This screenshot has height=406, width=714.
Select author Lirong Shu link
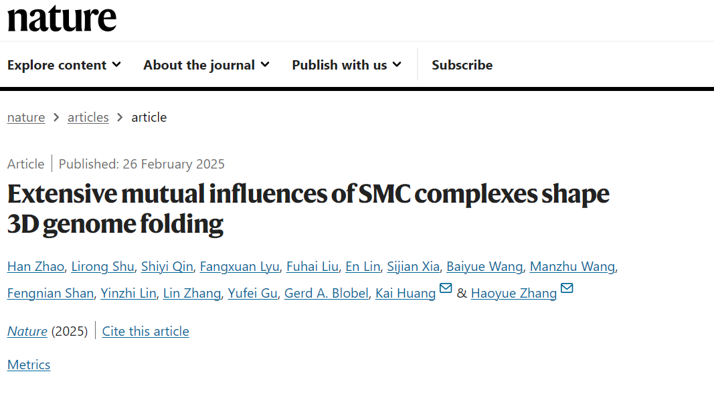(x=103, y=267)
